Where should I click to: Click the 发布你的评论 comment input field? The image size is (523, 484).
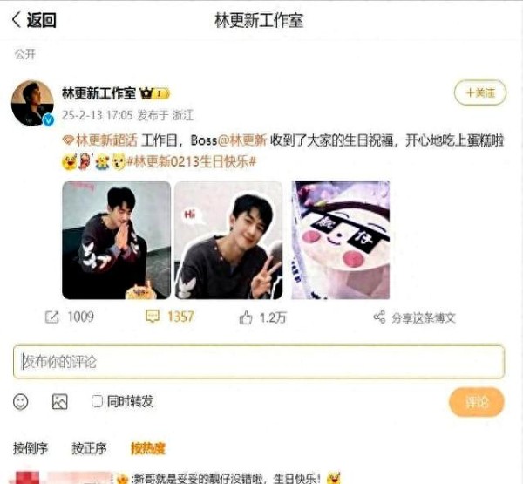[x=259, y=362]
